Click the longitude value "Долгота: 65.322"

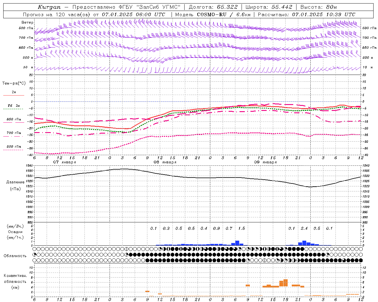click(213, 7)
